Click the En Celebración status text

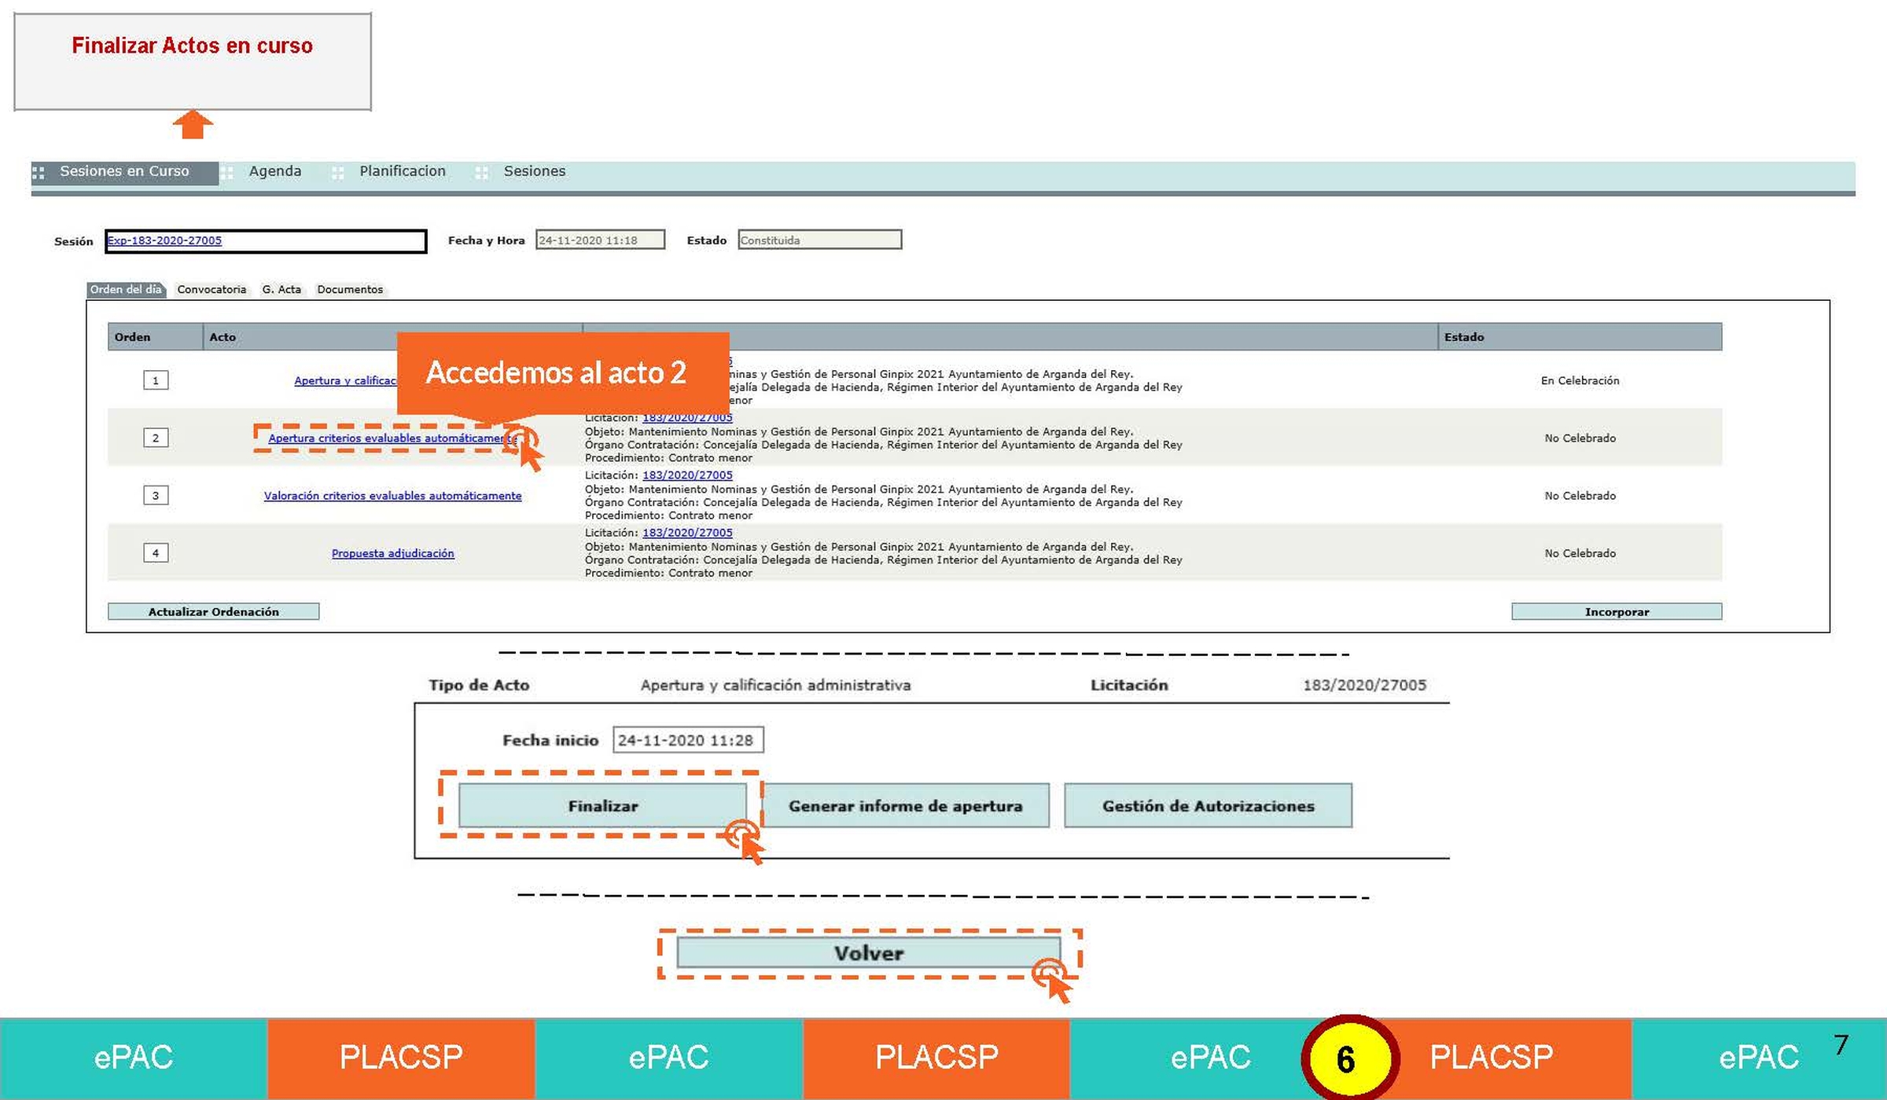1580,380
